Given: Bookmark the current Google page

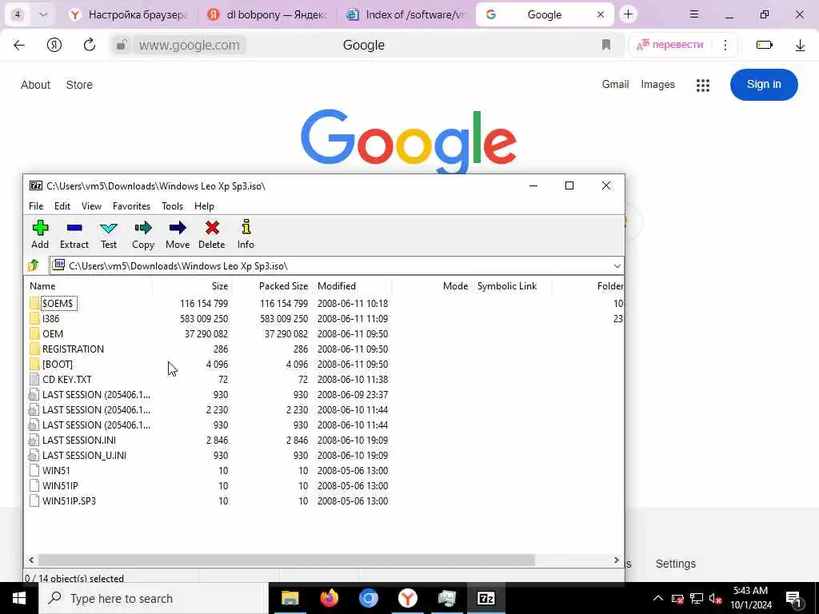Looking at the screenshot, I should [606, 45].
